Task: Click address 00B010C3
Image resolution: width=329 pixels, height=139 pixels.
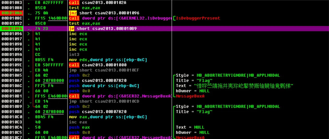Action: coord(12,122)
